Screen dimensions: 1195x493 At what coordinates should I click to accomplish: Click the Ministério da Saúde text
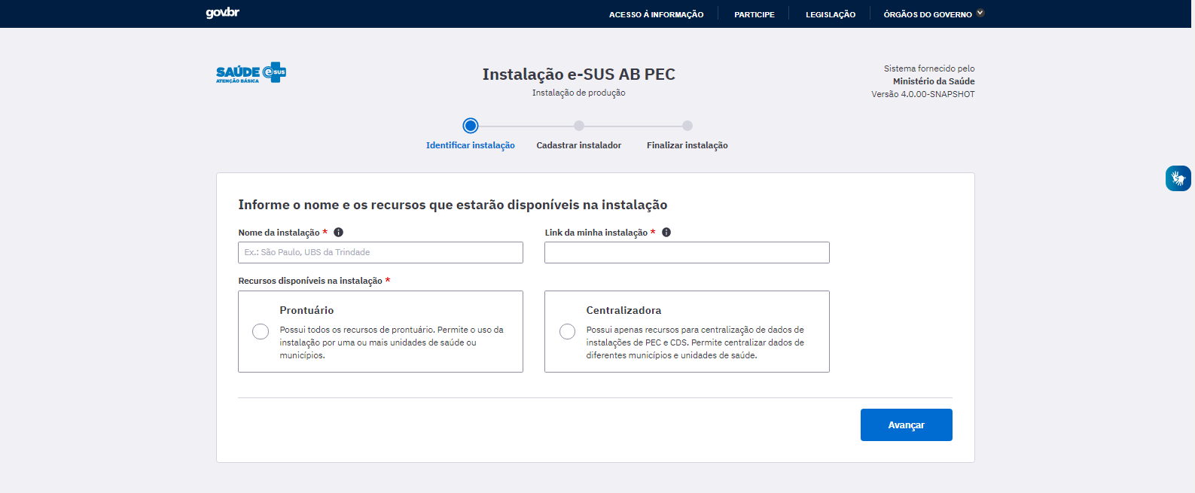point(934,81)
